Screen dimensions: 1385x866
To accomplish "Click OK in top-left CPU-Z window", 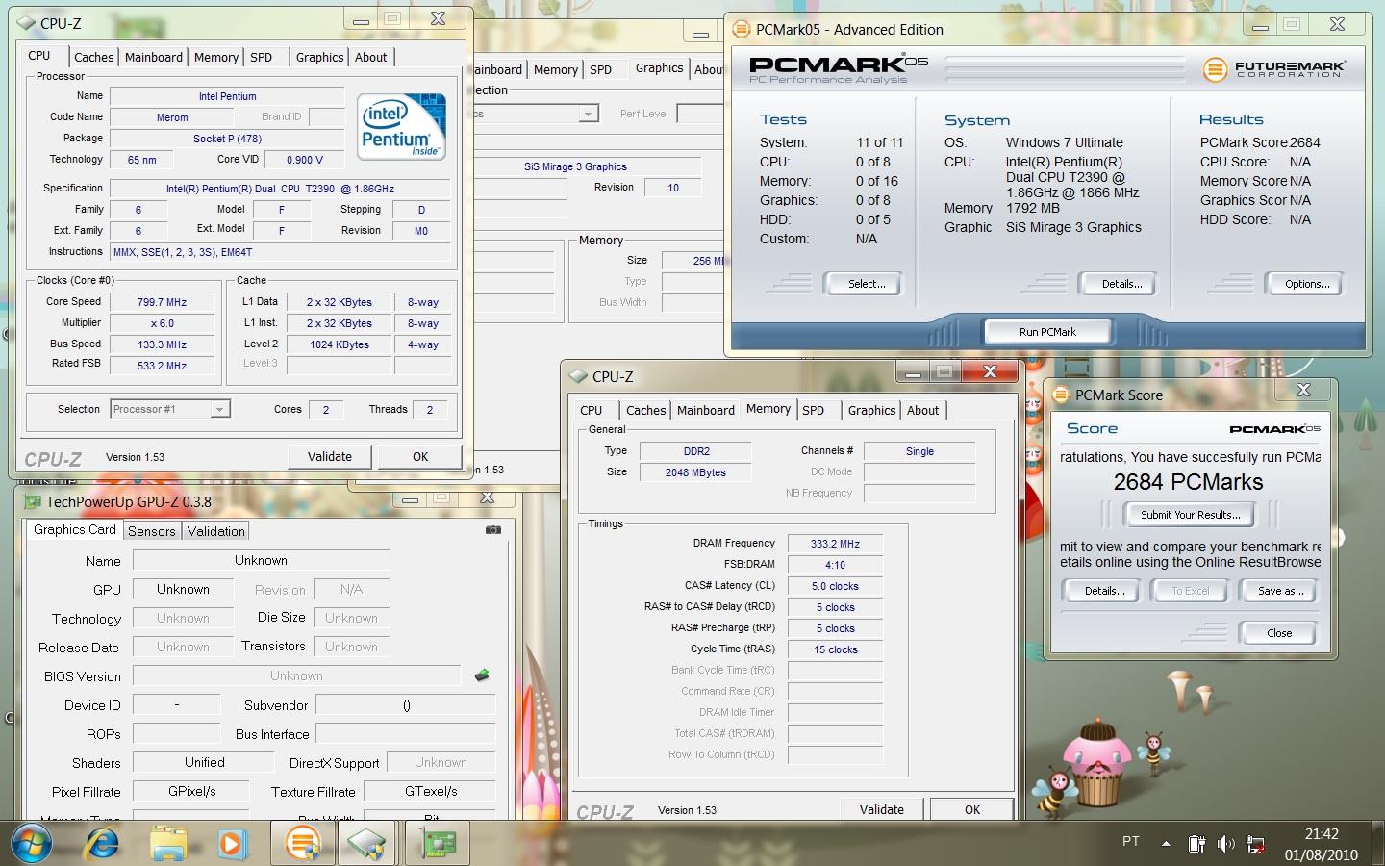I will (420, 456).
